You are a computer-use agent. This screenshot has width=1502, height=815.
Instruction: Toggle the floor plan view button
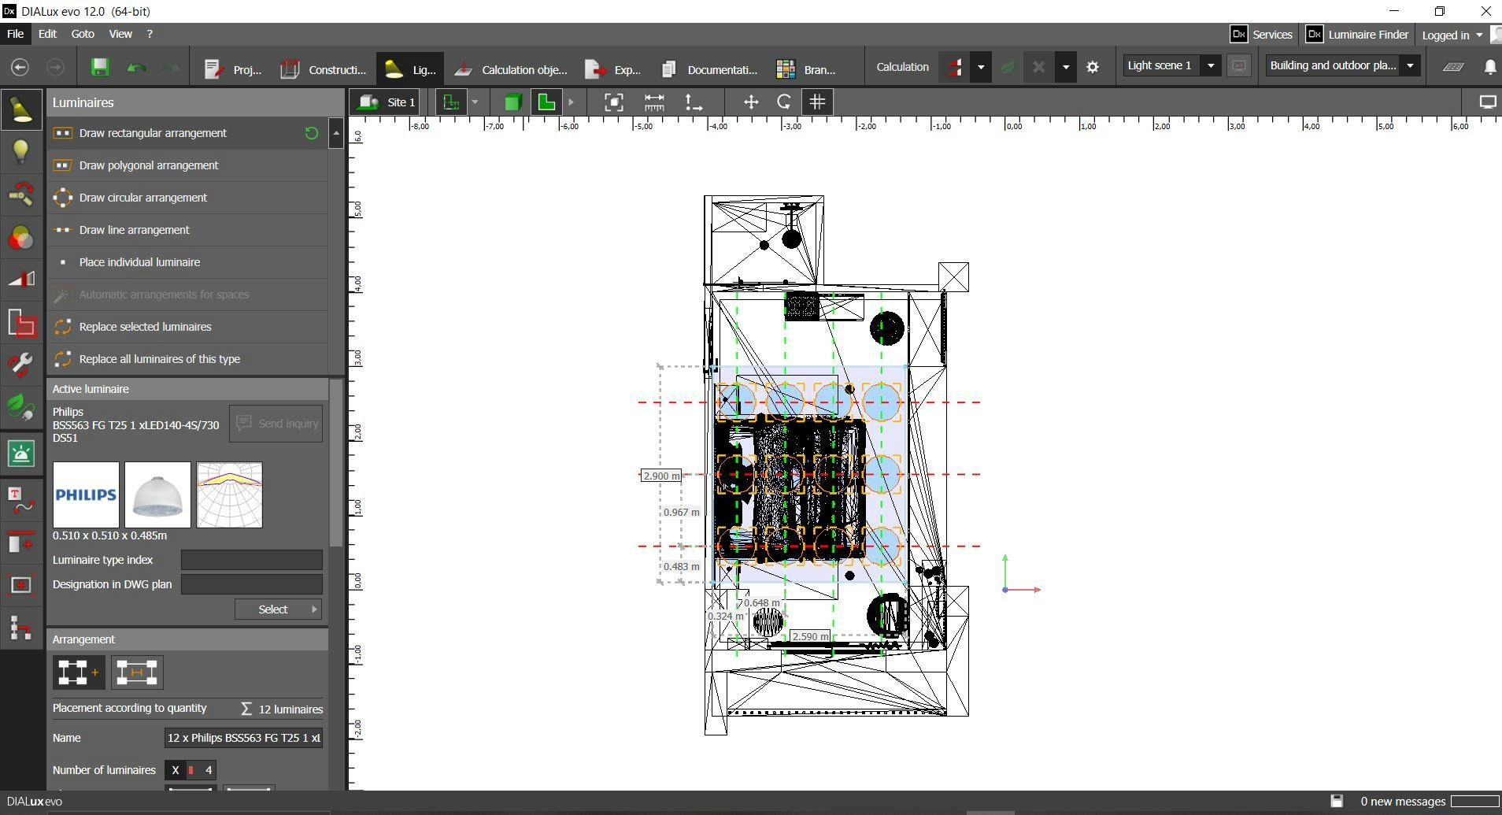pyautogui.click(x=546, y=102)
